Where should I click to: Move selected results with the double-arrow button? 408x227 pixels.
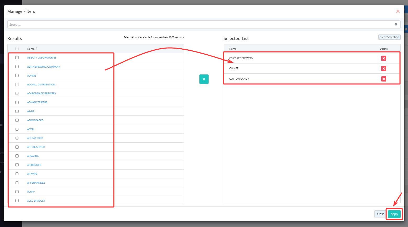(x=204, y=79)
